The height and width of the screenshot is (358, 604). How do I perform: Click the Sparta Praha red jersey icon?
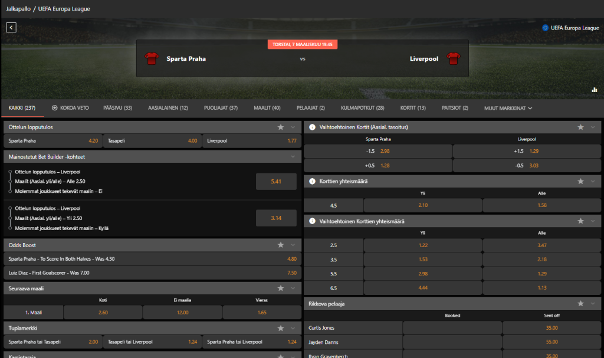click(152, 58)
